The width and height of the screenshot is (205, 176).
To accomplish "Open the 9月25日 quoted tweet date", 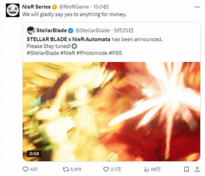I will 124,30.
